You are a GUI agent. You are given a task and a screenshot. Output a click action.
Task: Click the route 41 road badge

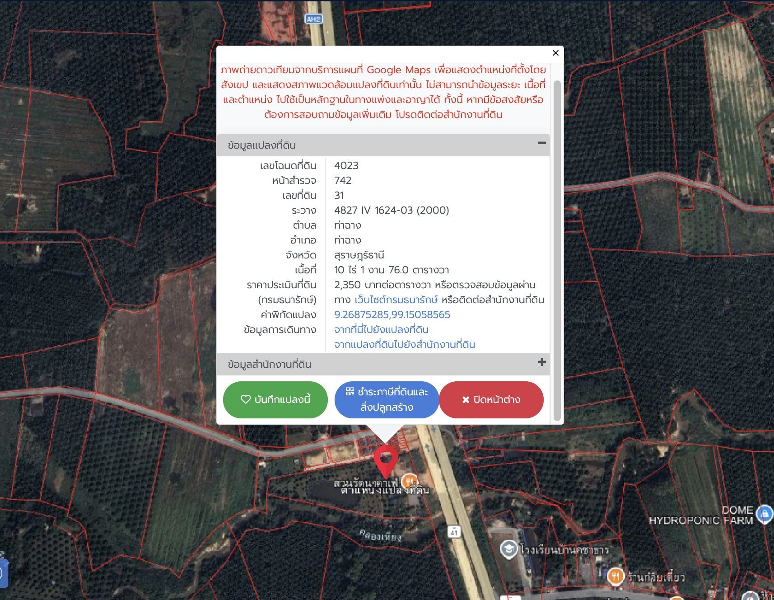coord(454,532)
